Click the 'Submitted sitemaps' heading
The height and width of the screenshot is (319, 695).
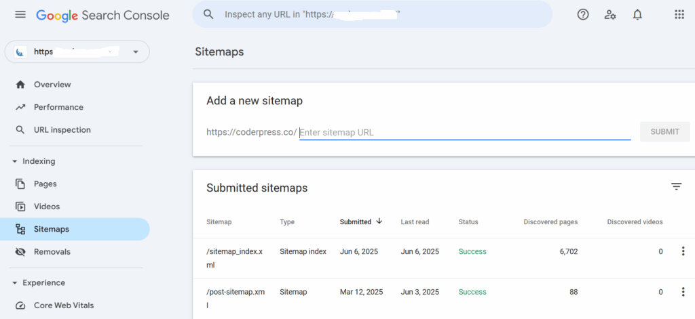(257, 188)
